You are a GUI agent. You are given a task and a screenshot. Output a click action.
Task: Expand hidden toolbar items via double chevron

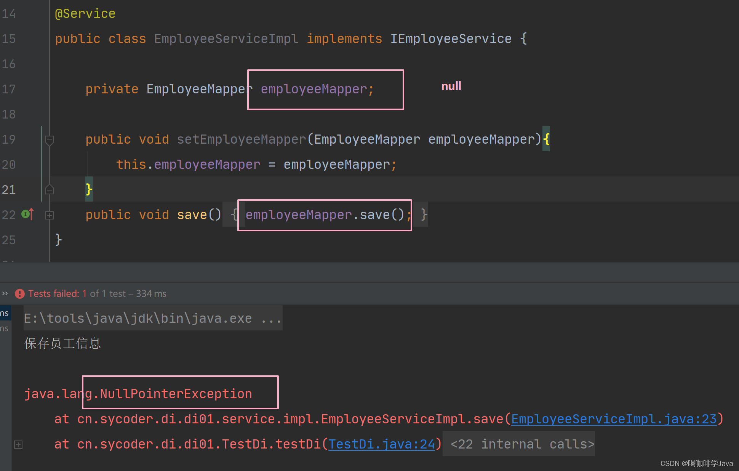pyautogui.click(x=5, y=293)
